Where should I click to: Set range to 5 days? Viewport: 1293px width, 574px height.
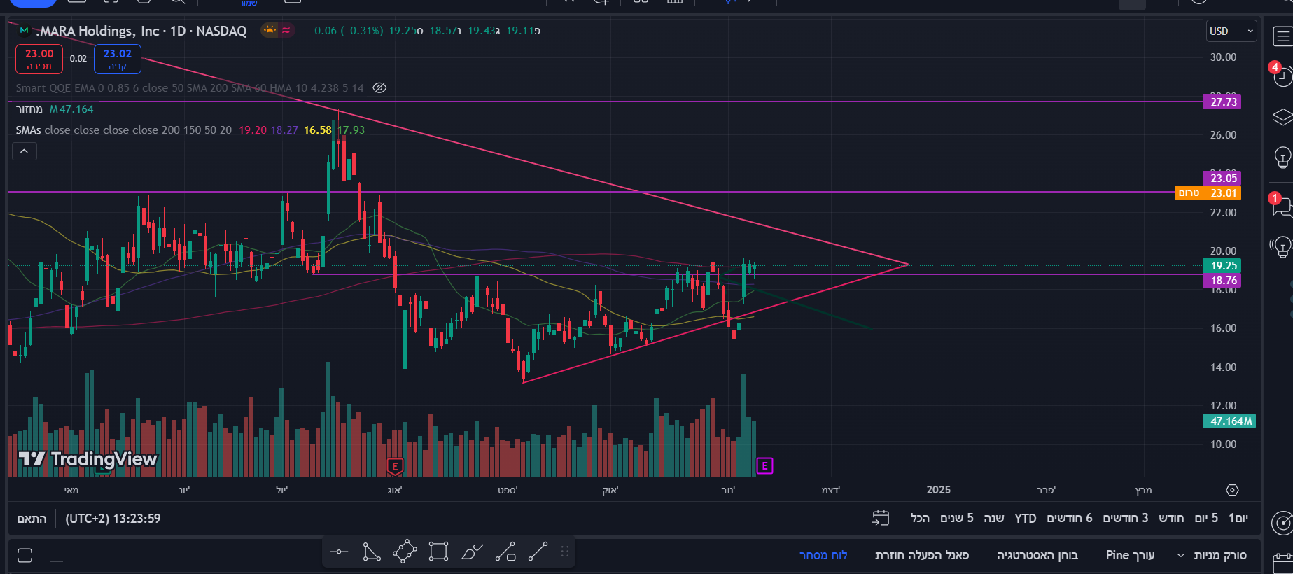(x=1206, y=518)
